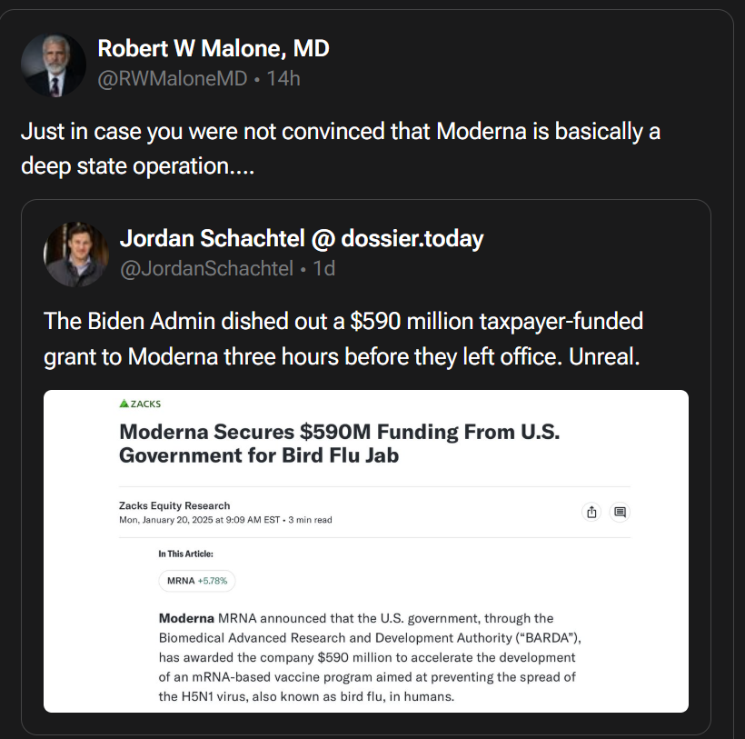Open Robert W Malone's profile avatar
Image resolution: width=745 pixels, height=739 pixels.
[x=54, y=65]
